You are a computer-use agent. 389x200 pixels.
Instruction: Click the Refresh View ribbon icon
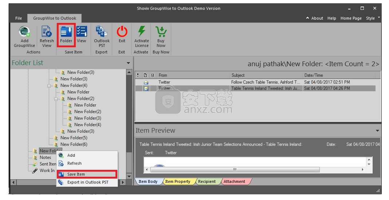click(47, 32)
